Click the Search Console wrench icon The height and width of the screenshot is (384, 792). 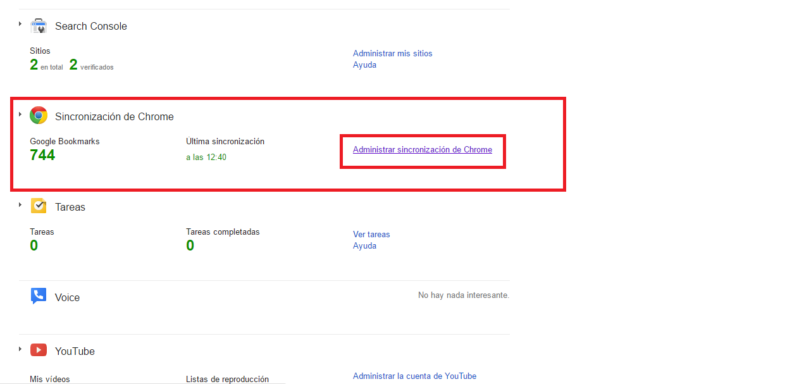(x=39, y=26)
